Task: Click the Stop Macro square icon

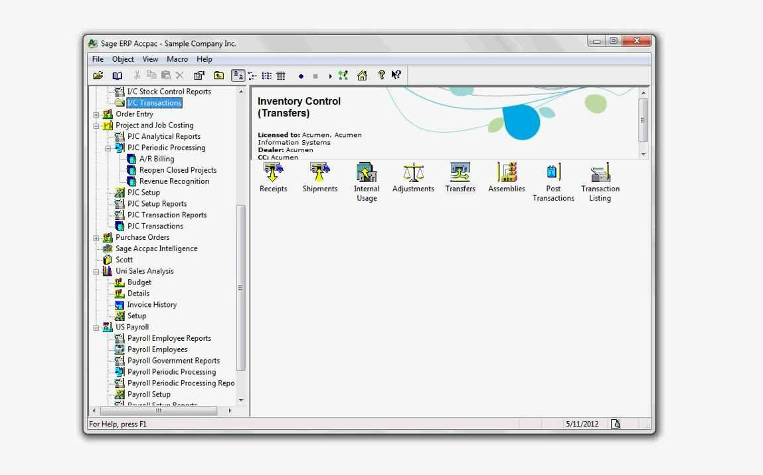Action: (x=315, y=76)
